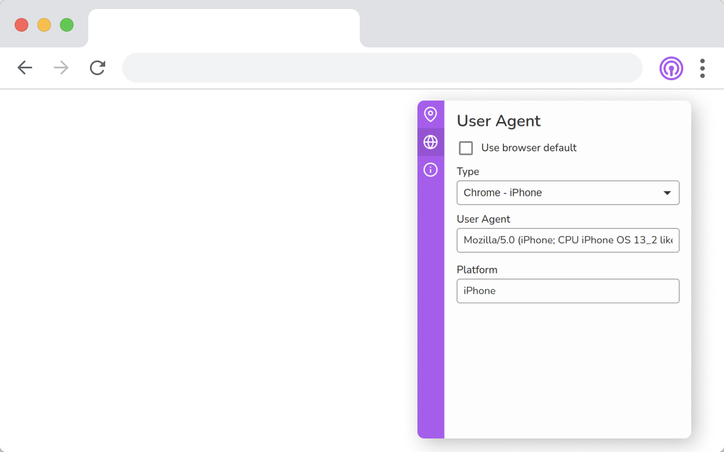Select the empty browser tab
This screenshot has width=724, height=452.
223,28
